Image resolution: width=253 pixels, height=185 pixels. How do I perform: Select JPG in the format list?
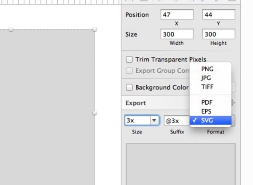point(207,78)
